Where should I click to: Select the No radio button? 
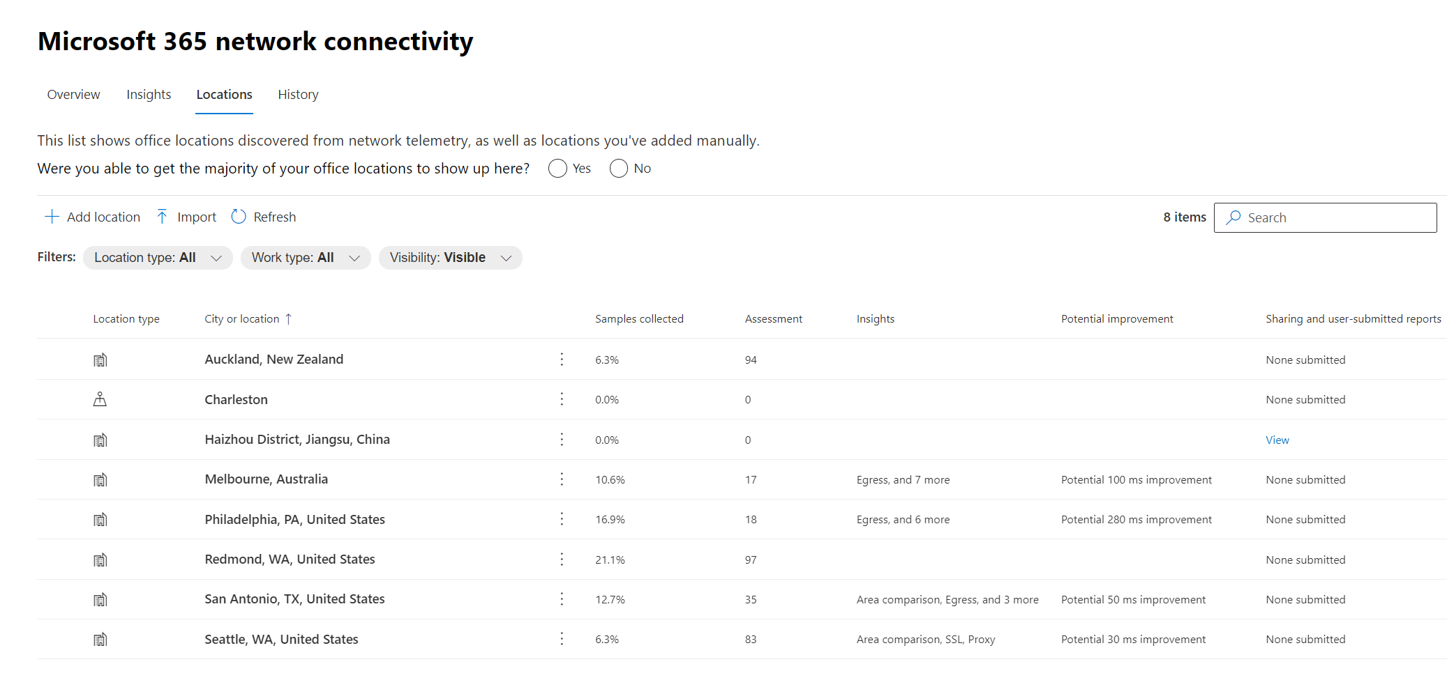click(x=618, y=168)
